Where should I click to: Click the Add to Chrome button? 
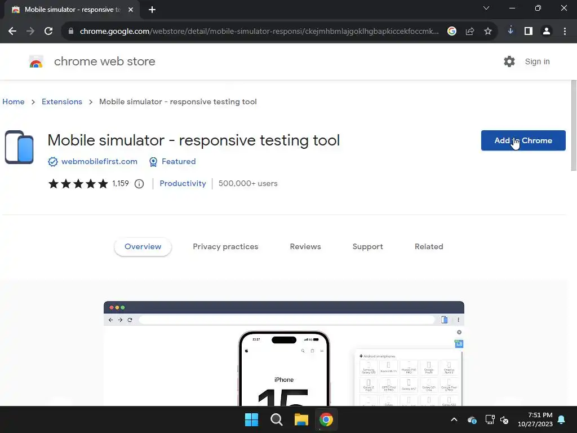(x=523, y=140)
